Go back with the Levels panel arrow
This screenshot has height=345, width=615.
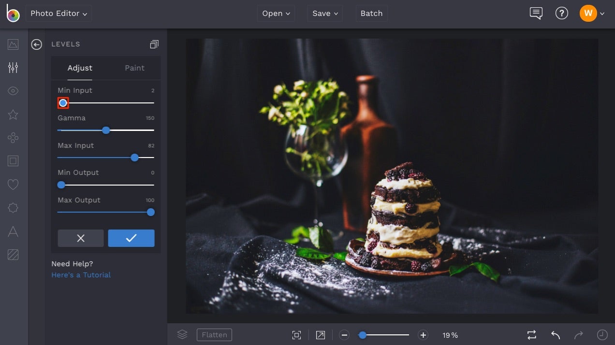pyautogui.click(x=36, y=44)
